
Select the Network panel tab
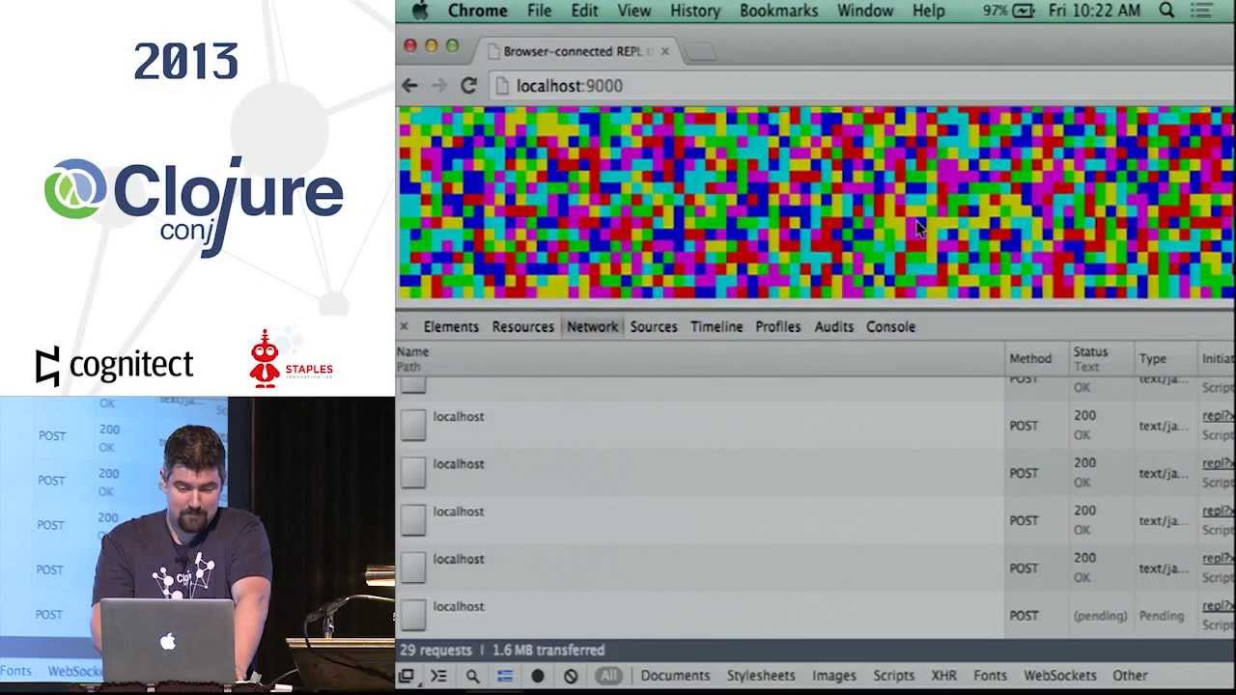[592, 326]
